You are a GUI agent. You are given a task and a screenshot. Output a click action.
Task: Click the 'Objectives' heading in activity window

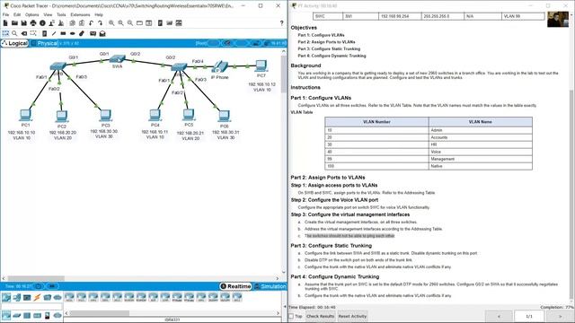[x=304, y=28]
